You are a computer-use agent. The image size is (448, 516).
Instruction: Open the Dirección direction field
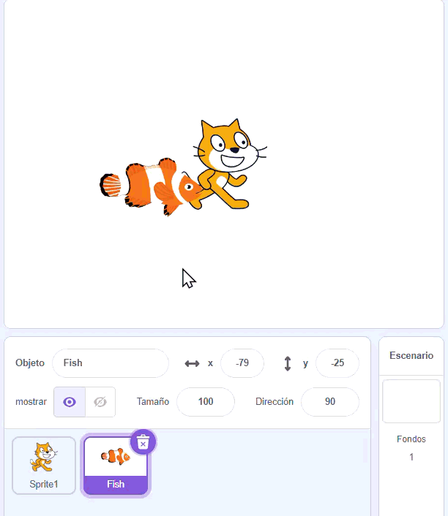pos(330,401)
